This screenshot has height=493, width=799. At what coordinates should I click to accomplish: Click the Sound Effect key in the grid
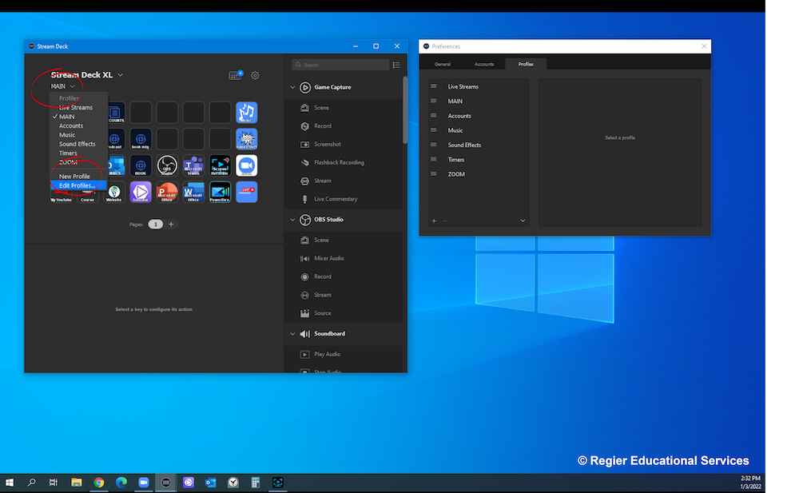point(247,139)
